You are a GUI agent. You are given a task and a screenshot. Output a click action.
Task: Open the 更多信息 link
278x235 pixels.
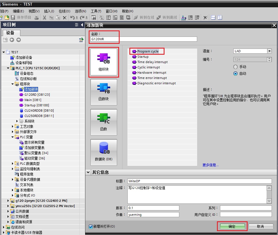pyautogui.click(x=211, y=165)
